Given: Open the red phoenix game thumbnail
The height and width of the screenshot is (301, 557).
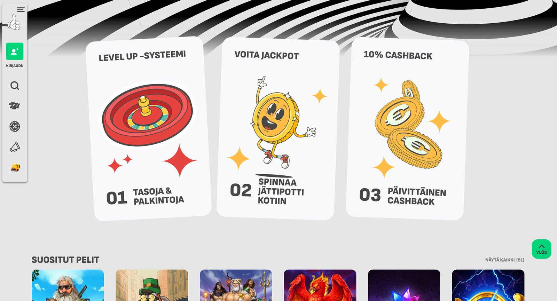Looking at the screenshot, I should (320, 285).
